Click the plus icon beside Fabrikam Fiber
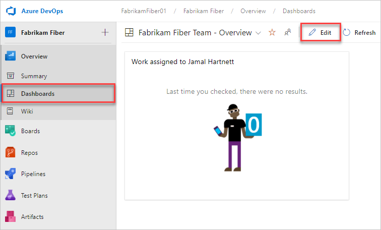This screenshot has width=381, height=230. (x=105, y=32)
